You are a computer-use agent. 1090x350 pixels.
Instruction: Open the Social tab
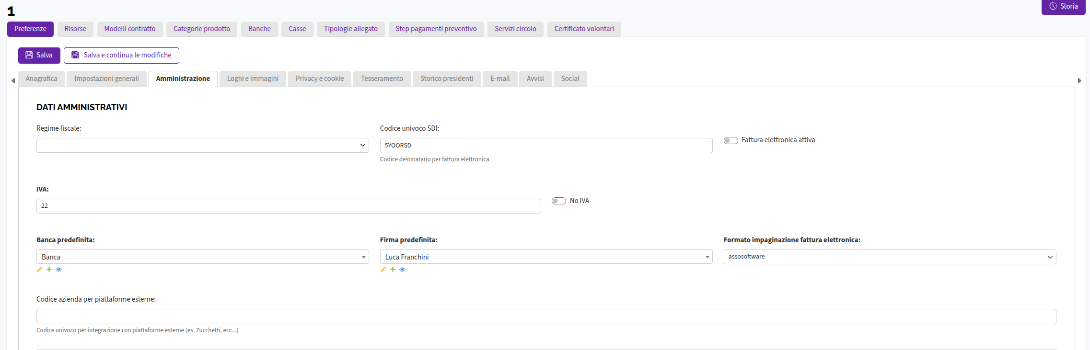(570, 79)
